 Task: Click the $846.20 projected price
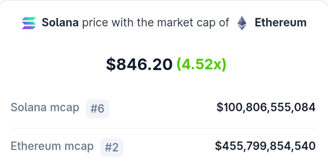[139, 64]
